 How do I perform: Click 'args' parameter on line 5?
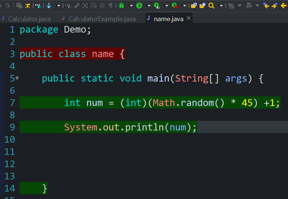point(236,79)
